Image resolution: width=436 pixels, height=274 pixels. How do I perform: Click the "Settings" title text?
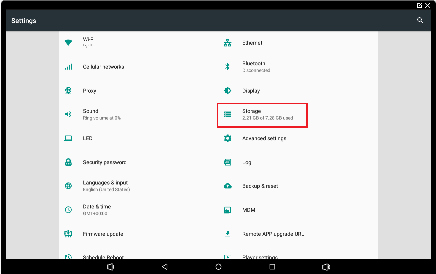[24, 21]
